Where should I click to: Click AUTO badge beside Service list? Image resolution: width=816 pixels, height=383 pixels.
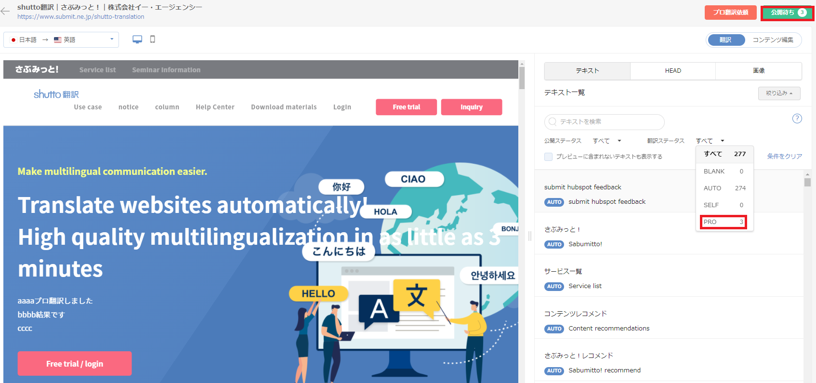click(554, 287)
